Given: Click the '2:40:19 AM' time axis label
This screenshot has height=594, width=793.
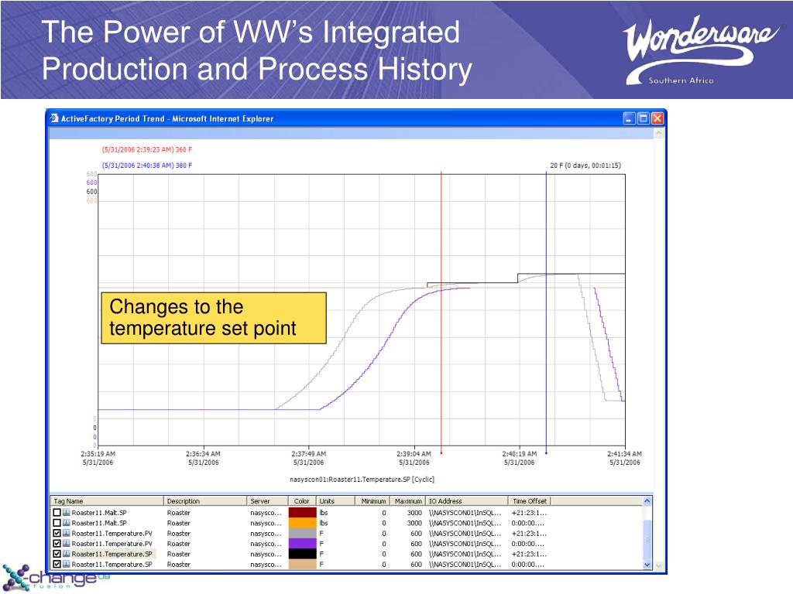Looking at the screenshot, I should pos(520,453).
